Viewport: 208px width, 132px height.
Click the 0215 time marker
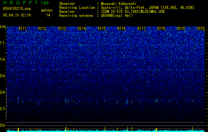102,28
